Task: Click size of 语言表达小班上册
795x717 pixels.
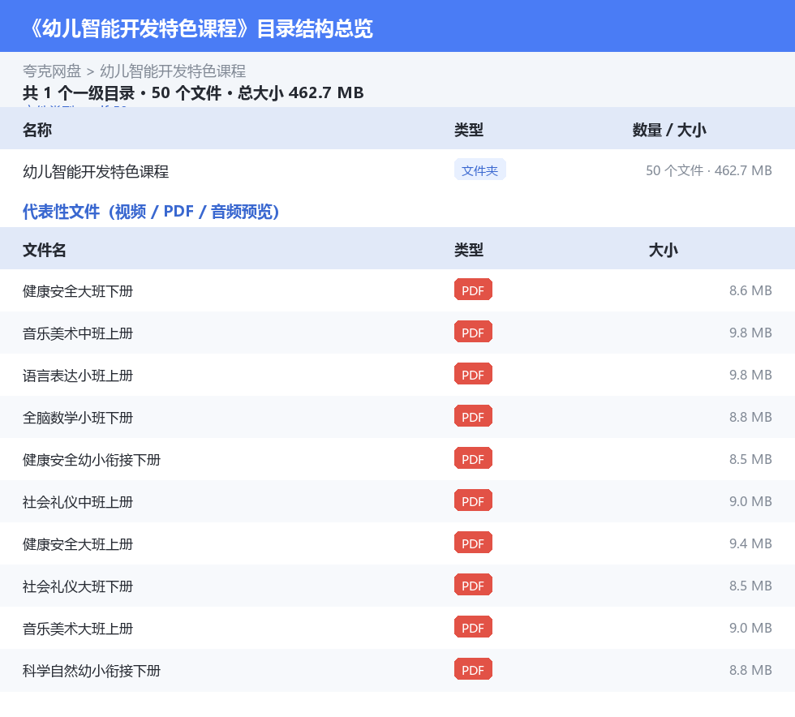Action: (x=750, y=375)
